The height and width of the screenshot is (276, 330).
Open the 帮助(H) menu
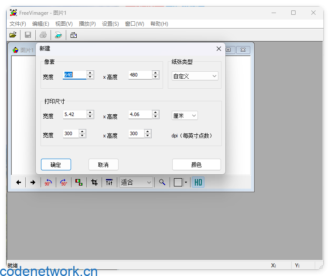[x=159, y=24]
